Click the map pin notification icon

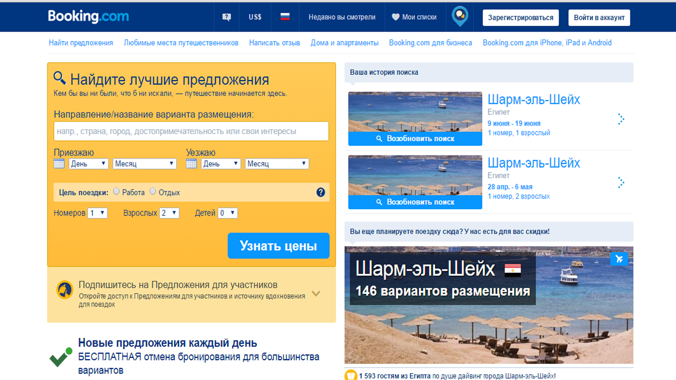coord(460,16)
